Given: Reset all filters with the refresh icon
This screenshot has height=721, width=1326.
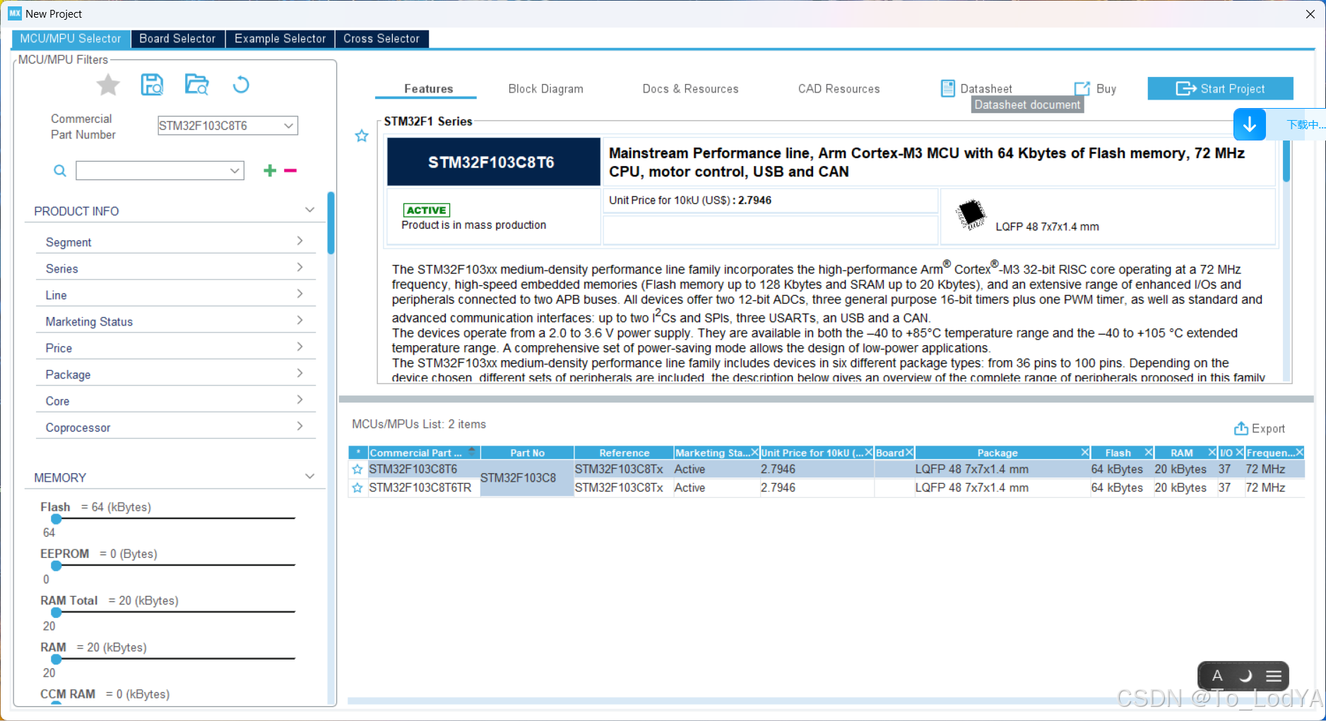Looking at the screenshot, I should click(x=241, y=85).
